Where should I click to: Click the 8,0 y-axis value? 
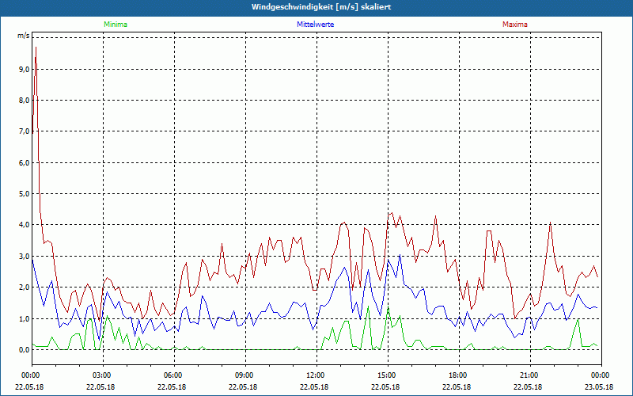[25, 101]
